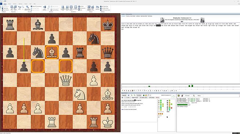Switch to the Training ribbon tab
Image resolution: width=240 pixels, height=134 pixels.
tap(20, 4)
